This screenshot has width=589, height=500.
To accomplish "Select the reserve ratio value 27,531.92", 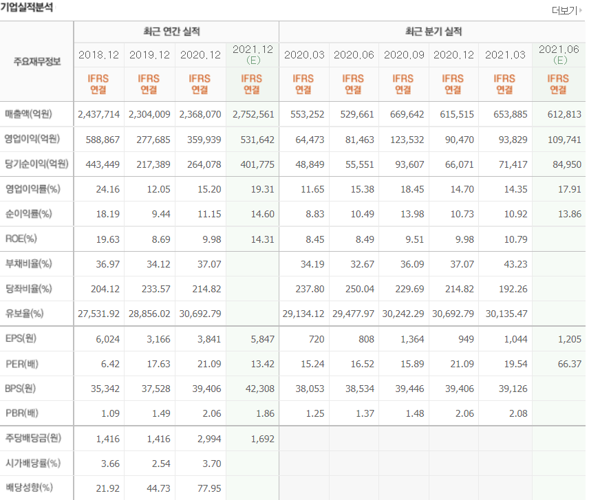I will tap(99, 314).
